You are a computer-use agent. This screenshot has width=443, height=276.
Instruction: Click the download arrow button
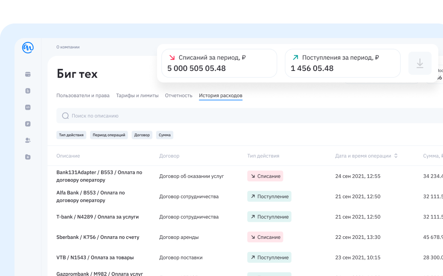click(420, 63)
